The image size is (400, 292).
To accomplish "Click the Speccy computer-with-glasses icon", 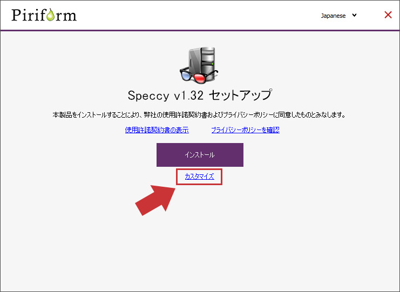I will point(199,65).
